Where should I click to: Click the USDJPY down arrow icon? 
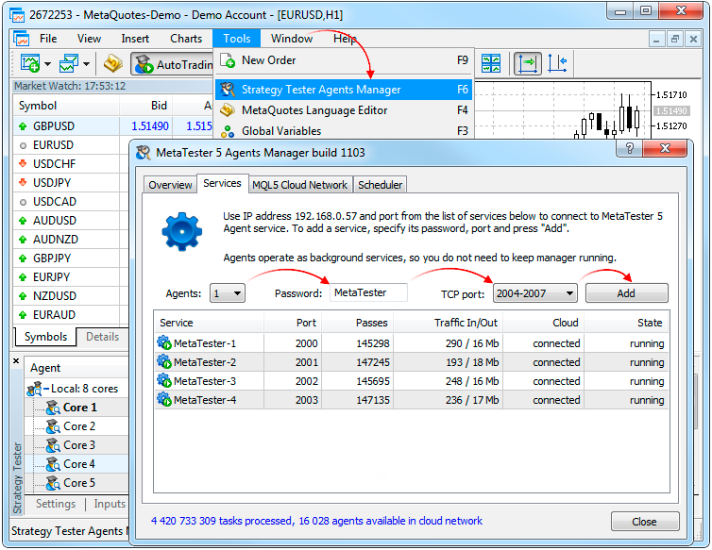pos(23,182)
